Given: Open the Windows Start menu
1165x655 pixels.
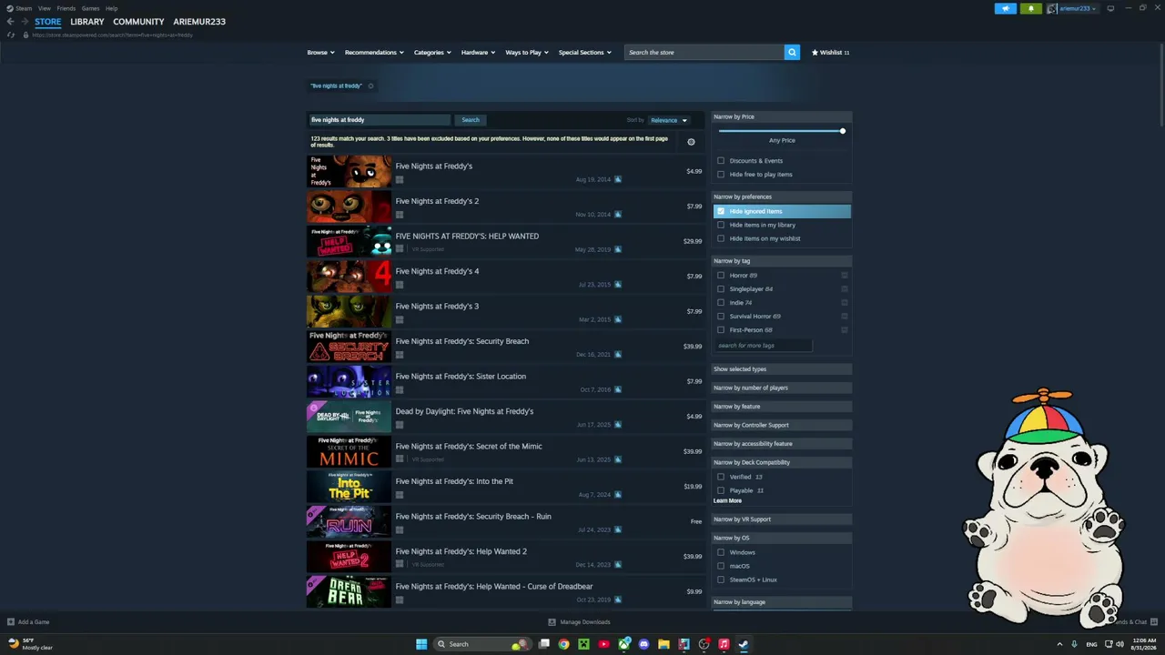Looking at the screenshot, I should [421, 644].
